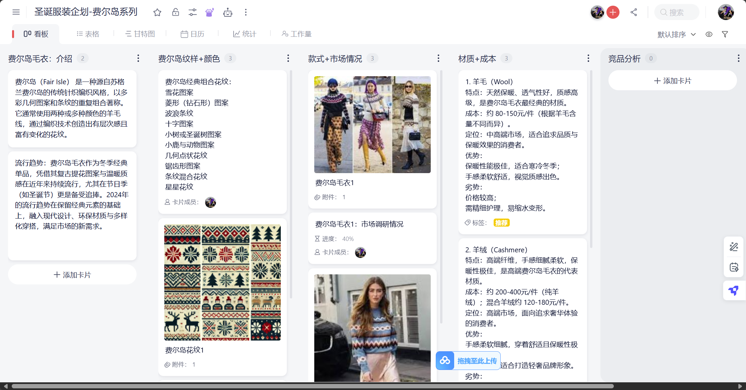Click the quick-note calendar icon on right panel
Image resolution: width=746 pixels, height=390 pixels.
pos(734,267)
